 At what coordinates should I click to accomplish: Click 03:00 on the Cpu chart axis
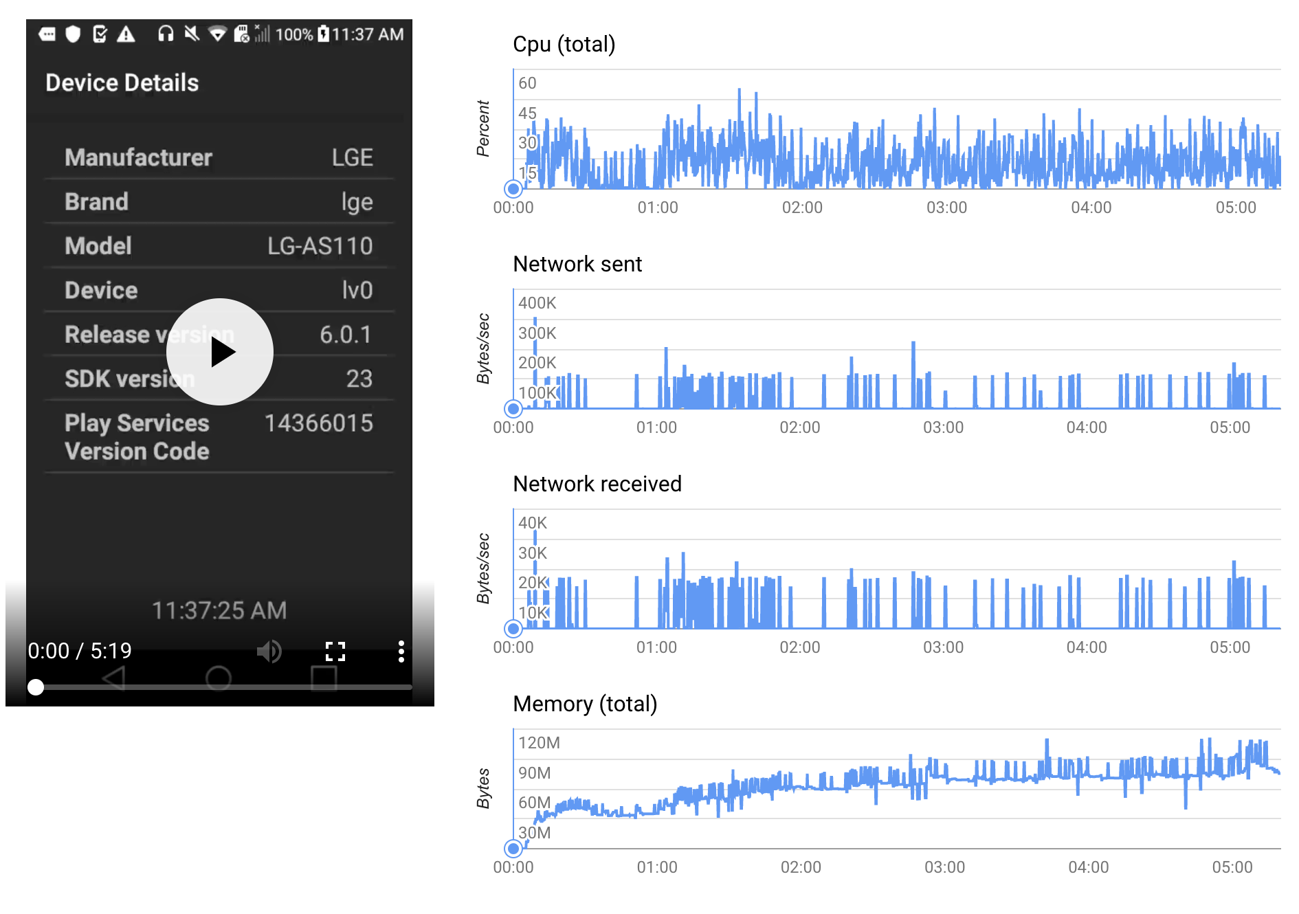tap(946, 208)
